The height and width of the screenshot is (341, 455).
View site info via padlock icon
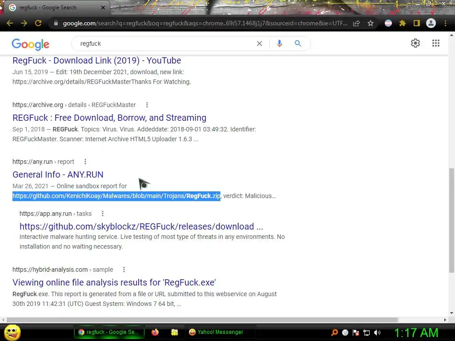(56, 23)
